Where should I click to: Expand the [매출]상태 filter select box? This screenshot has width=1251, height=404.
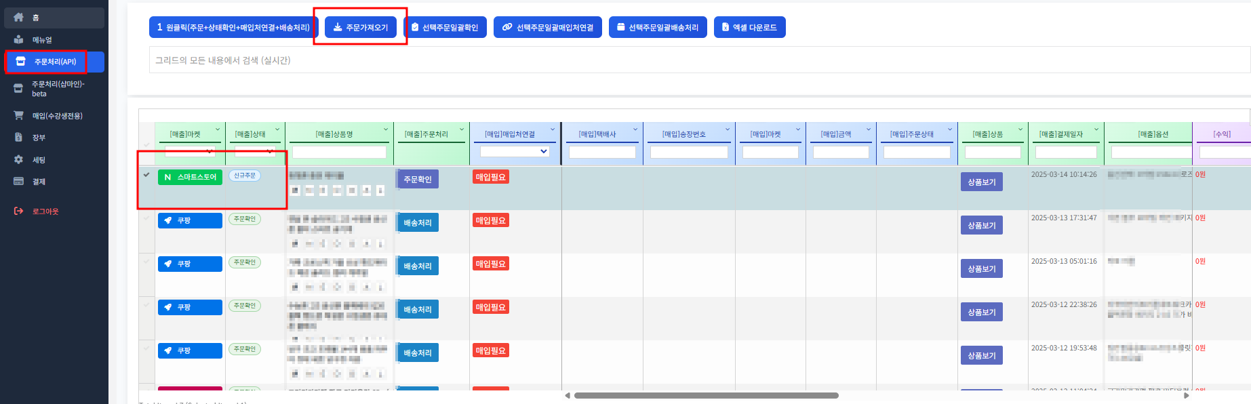tap(255, 152)
